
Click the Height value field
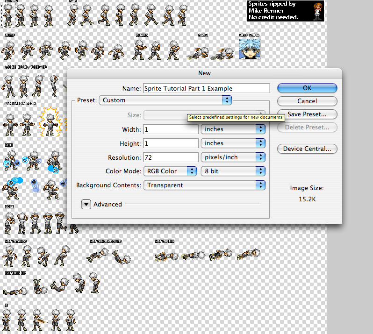click(171, 143)
